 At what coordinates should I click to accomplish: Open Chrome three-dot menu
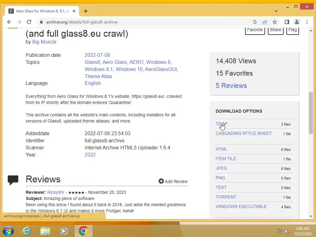point(307,22)
